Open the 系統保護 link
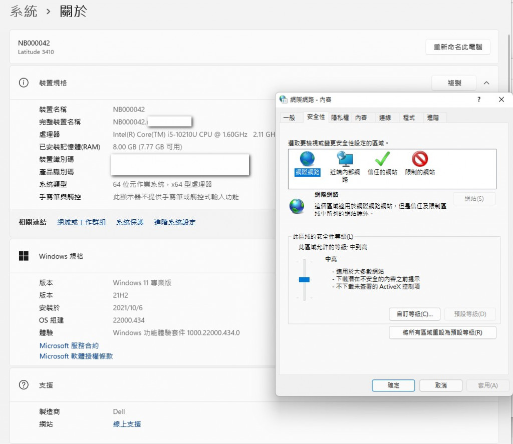513x444 pixels. 130,222
